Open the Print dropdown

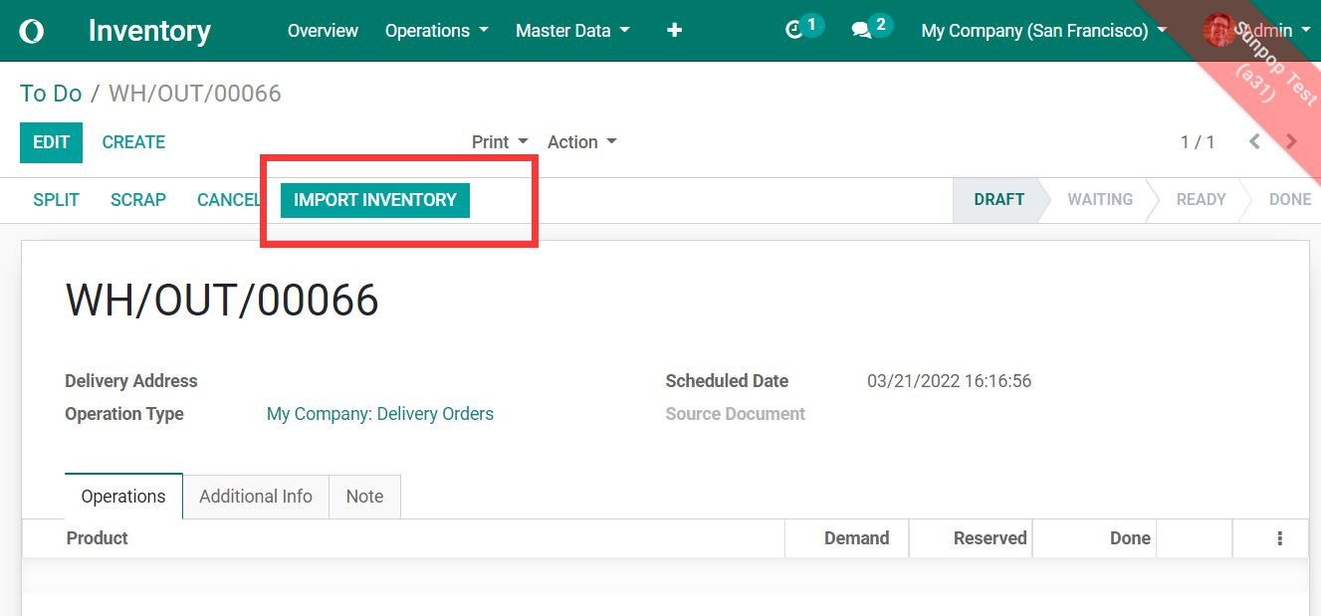point(500,142)
